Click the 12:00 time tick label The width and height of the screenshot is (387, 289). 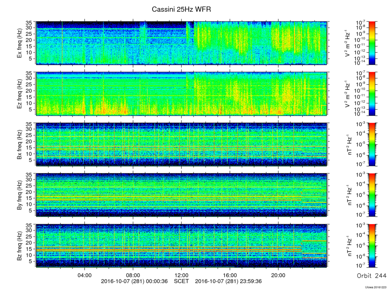click(x=181, y=275)
